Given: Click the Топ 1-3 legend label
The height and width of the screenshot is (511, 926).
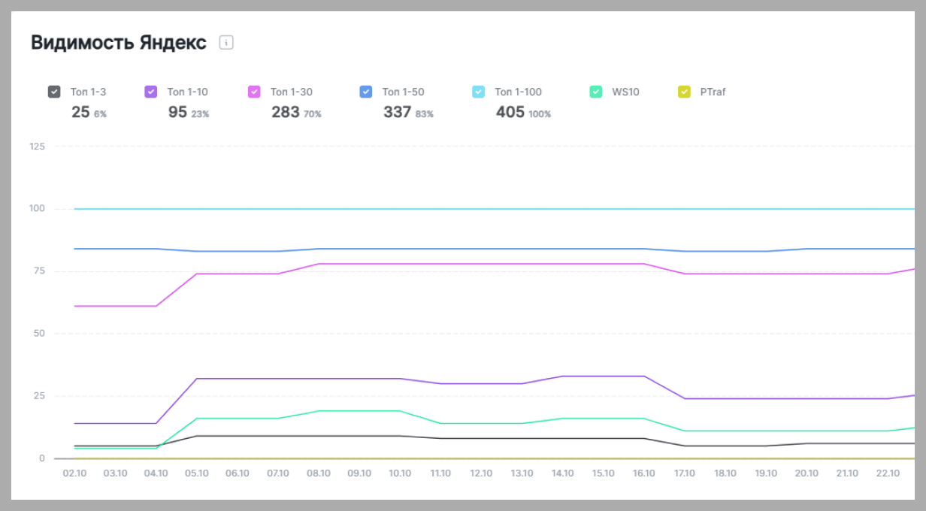Looking at the screenshot, I should (88, 92).
